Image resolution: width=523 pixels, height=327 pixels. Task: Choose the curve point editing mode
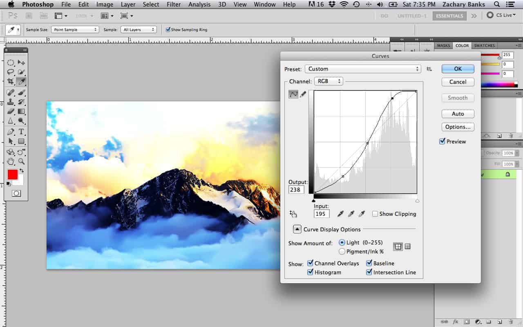(x=293, y=94)
